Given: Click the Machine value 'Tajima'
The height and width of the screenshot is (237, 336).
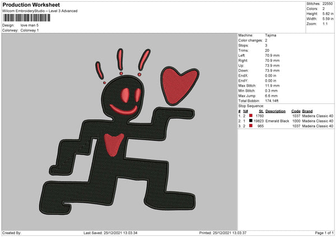Looking at the screenshot, I should 270,35.
